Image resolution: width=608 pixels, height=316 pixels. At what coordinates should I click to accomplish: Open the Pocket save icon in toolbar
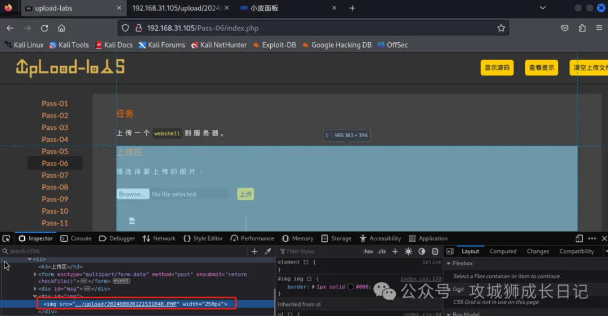[565, 28]
